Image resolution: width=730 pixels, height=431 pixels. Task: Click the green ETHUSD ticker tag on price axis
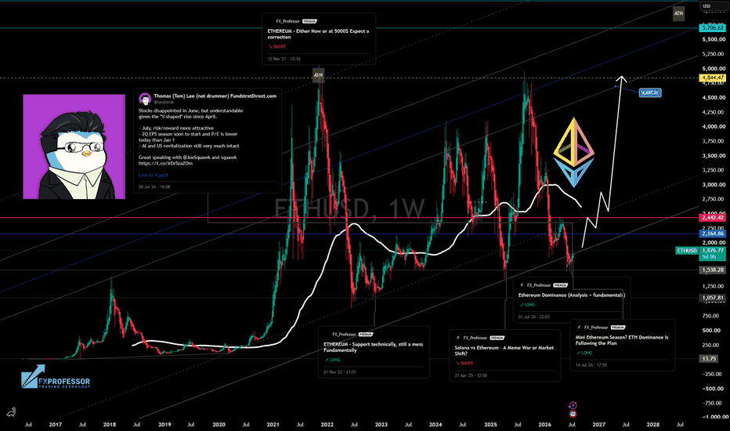click(x=687, y=251)
